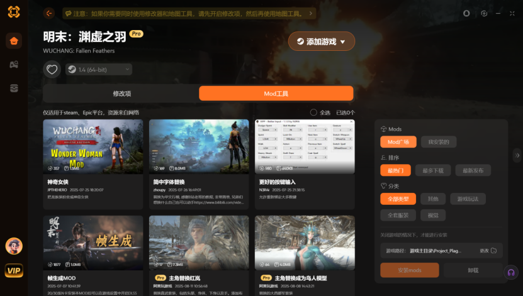This screenshot has width=523, height=296.
Task: Click the 神奇女侠 mod title
Action: coord(58,182)
